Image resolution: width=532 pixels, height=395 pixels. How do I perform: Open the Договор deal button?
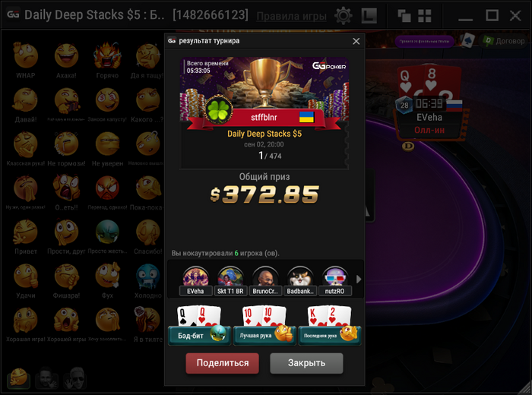504,41
